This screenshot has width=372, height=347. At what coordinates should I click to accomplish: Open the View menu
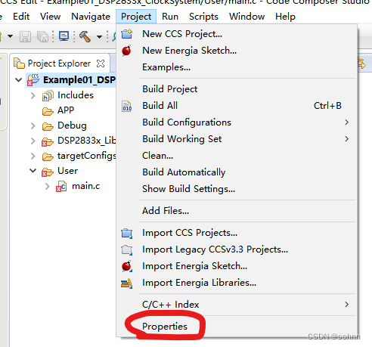point(50,17)
